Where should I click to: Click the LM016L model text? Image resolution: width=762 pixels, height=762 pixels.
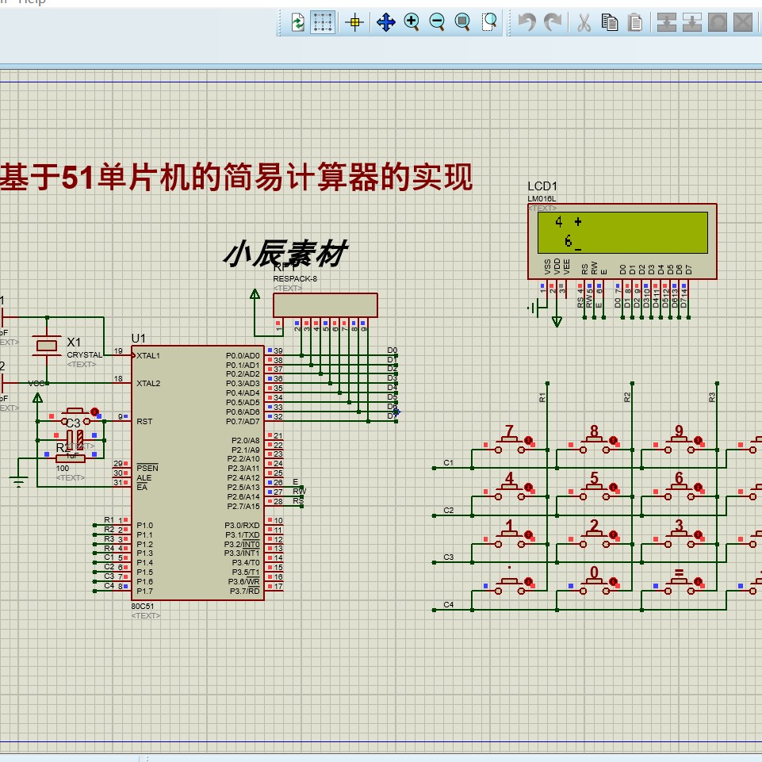tap(542, 199)
